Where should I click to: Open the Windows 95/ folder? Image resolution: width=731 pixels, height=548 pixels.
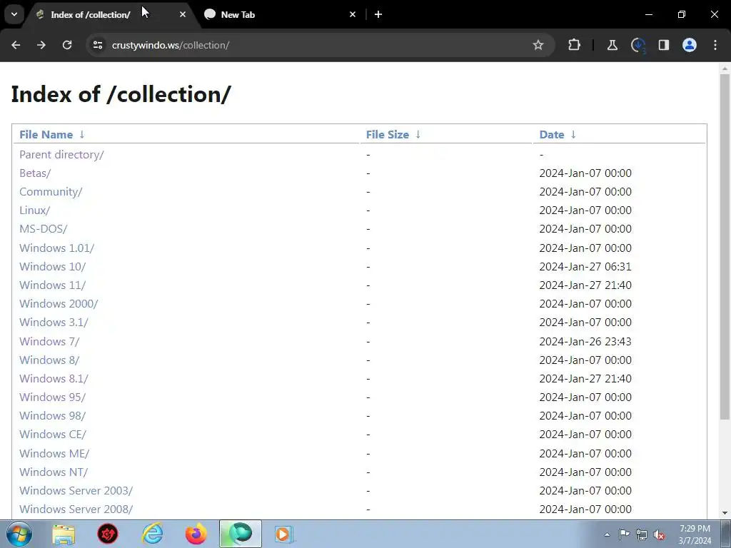[x=53, y=397]
